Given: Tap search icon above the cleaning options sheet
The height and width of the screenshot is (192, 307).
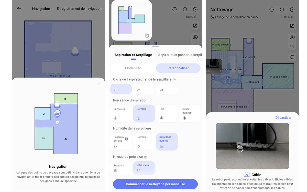Looking at the screenshot, I should (185, 9).
